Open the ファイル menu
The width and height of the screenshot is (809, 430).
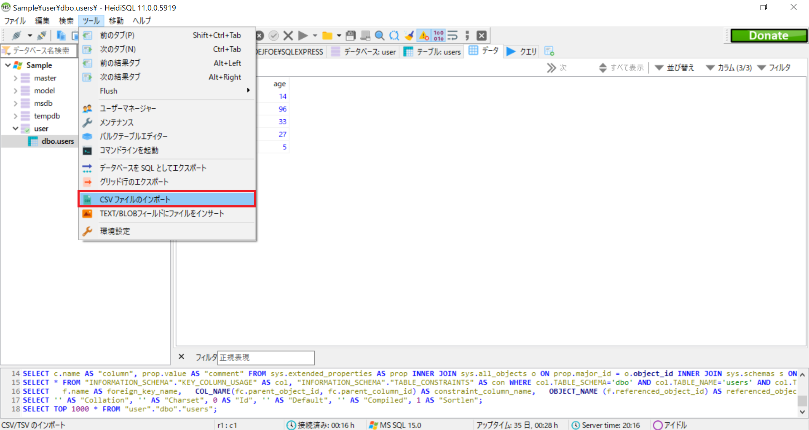coord(15,21)
